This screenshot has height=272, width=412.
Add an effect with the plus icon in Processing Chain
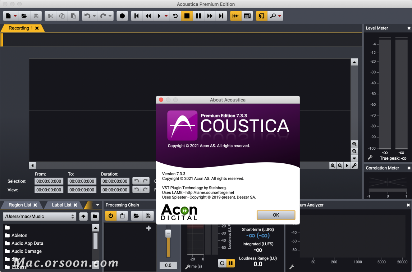148,228
